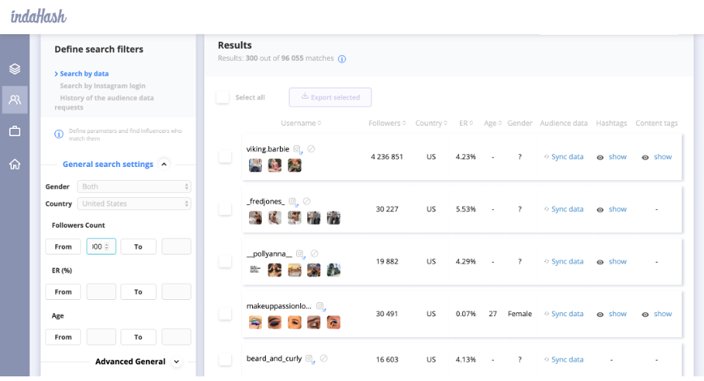Image resolution: width=704 pixels, height=381 pixels.
Task: Adjust Followers Count From stepper arrows
Action: 107,246
